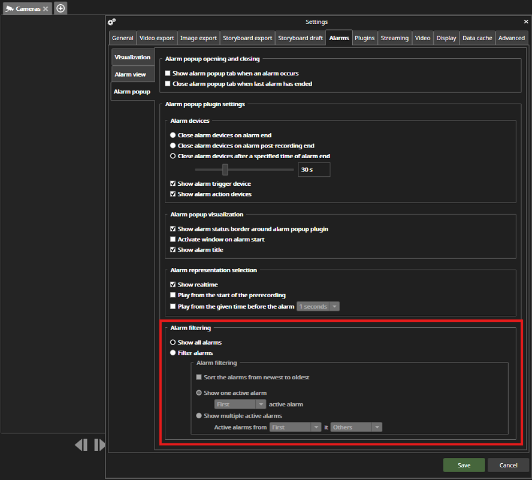This screenshot has width=532, height=480.
Task: Click the Cancel button
Action: coord(508,465)
